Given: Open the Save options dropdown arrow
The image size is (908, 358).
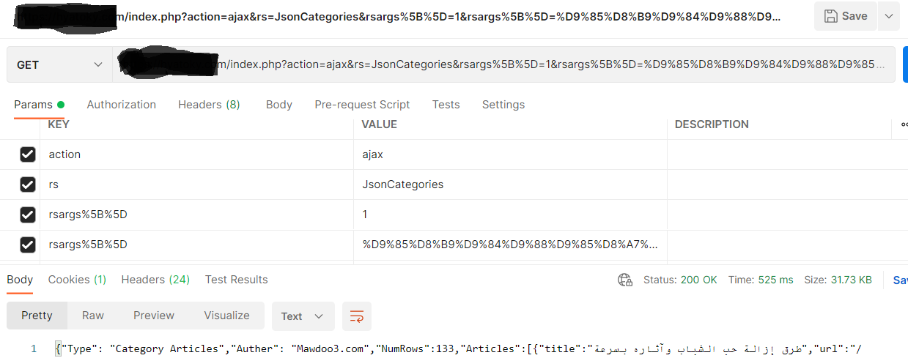Looking at the screenshot, I should 888,16.
